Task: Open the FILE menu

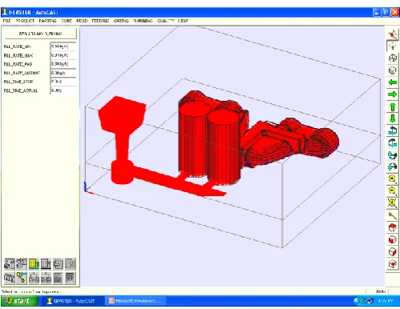Action: tap(6, 21)
